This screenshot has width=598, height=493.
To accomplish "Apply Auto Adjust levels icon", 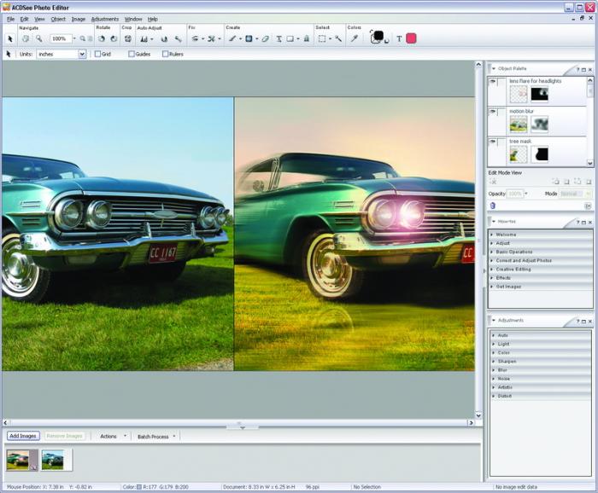I will point(144,39).
